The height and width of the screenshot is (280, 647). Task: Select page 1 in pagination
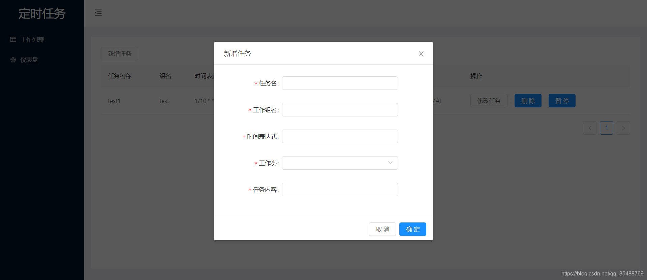tap(607, 128)
